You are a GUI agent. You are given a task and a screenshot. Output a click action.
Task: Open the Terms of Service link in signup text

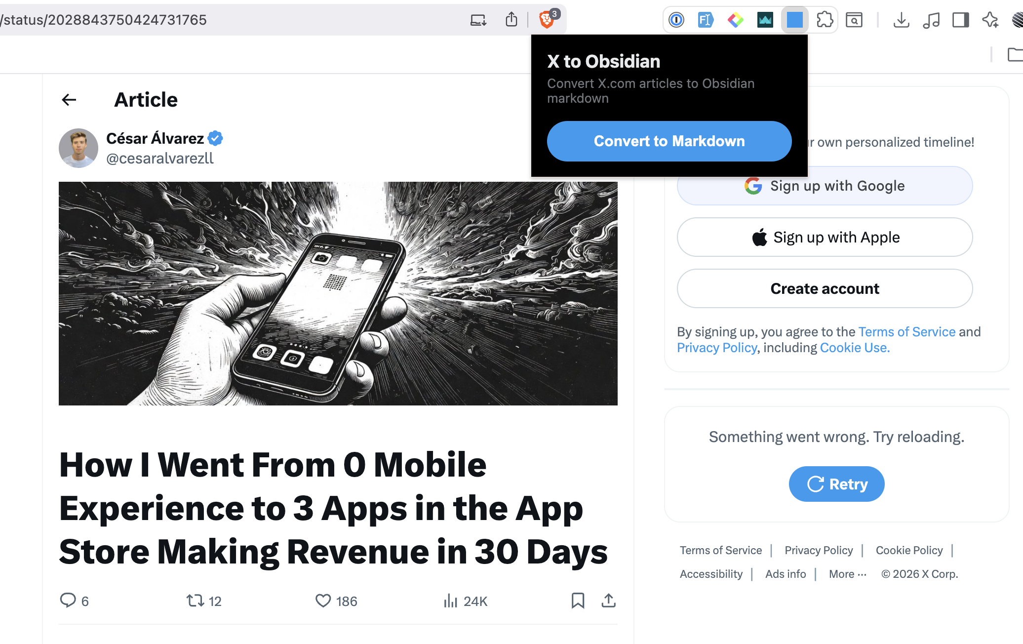tap(907, 332)
